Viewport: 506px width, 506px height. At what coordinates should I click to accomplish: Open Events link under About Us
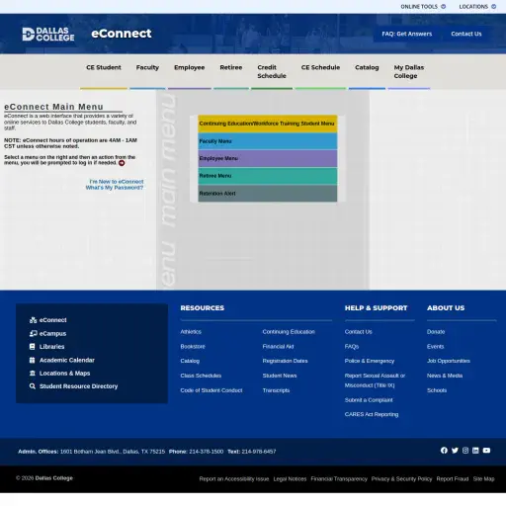(435, 347)
